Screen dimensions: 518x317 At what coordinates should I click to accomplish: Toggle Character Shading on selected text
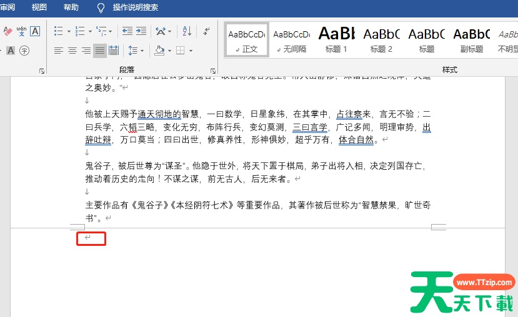coord(11,51)
